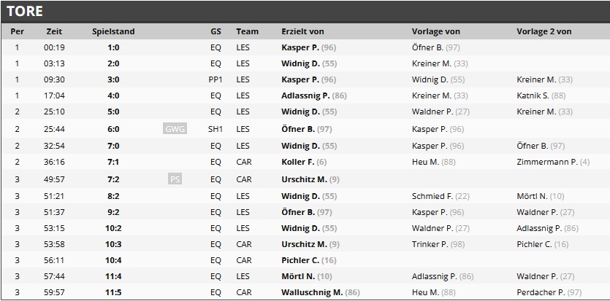Open scorer Kasper P. in the 00:19 goal

pyautogui.click(x=300, y=47)
